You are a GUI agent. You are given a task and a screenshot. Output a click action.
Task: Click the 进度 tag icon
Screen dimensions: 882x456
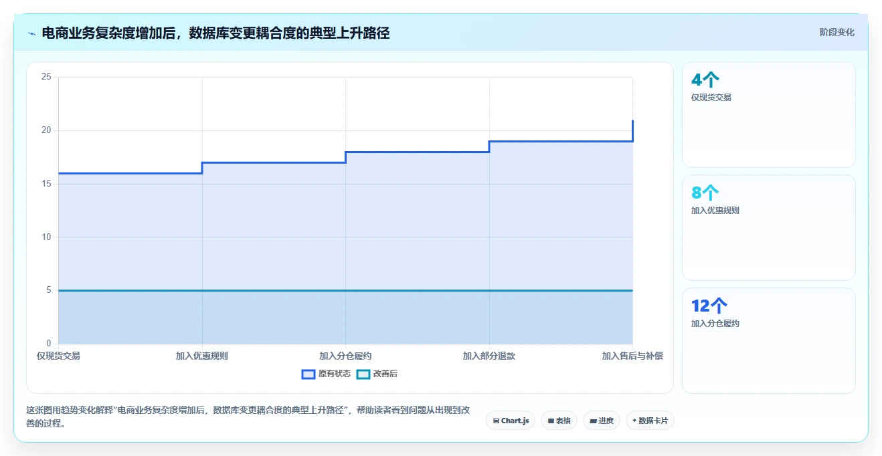tap(593, 421)
